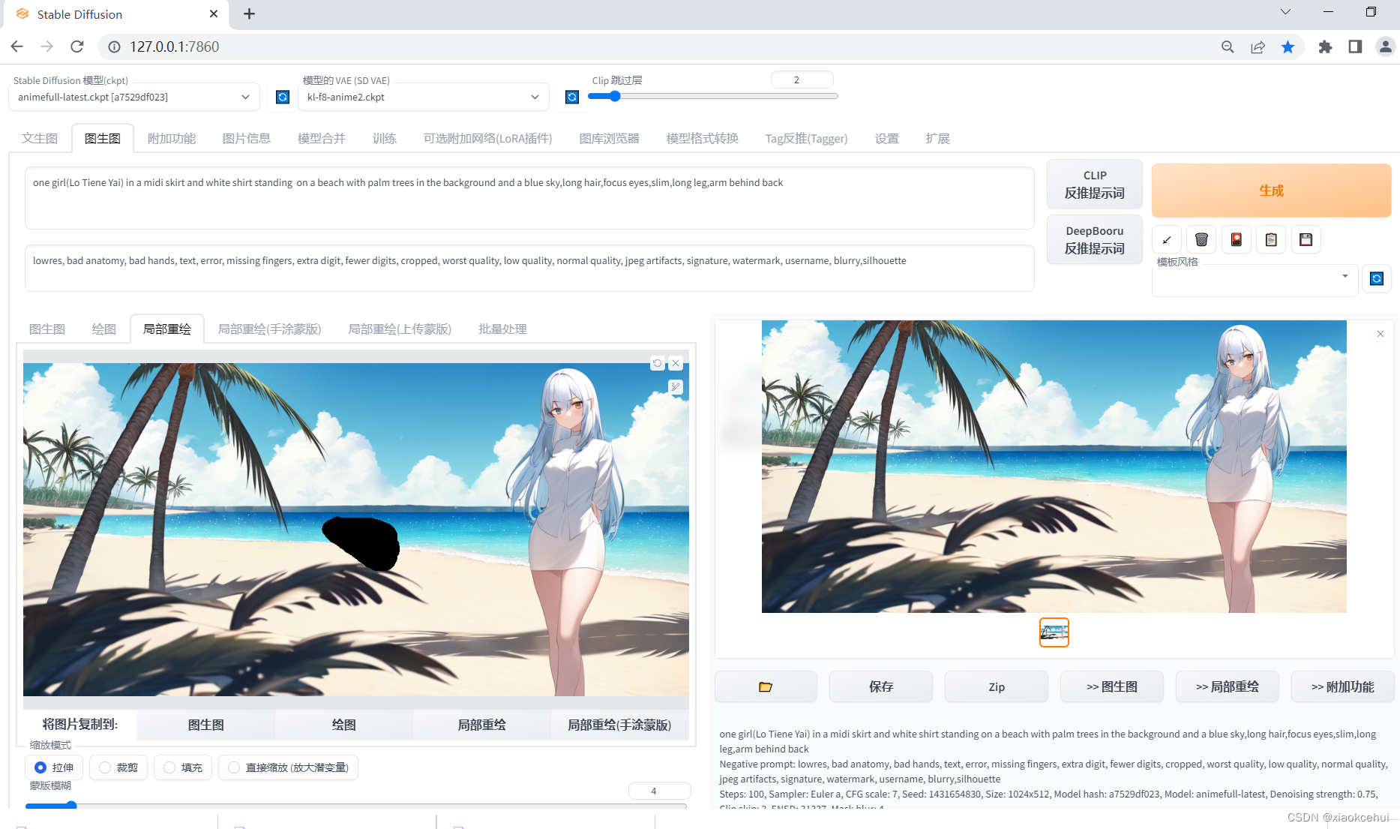
Task: Open the browser profile icon
Action: (x=1385, y=47)
